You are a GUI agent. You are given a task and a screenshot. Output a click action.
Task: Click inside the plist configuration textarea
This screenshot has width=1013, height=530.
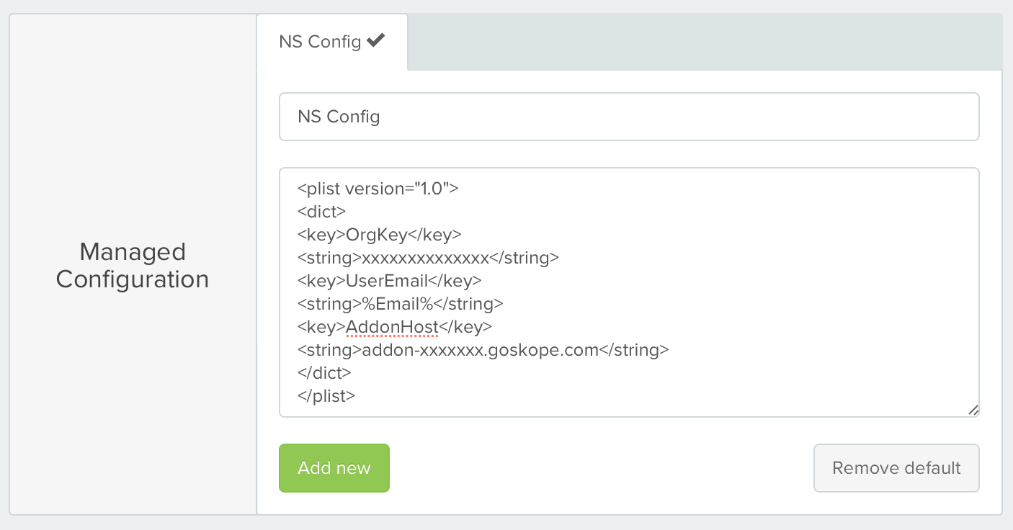click(629, 292)
